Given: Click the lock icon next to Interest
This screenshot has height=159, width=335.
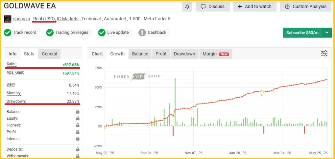Looking at the screenshot, I should coord(78,139).
